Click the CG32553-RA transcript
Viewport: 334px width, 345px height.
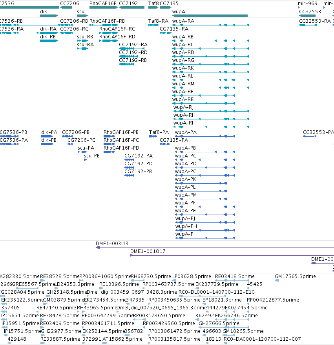tap(308, 25)
